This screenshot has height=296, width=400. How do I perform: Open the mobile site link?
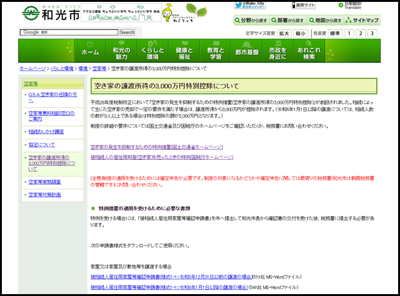[304, 5]
